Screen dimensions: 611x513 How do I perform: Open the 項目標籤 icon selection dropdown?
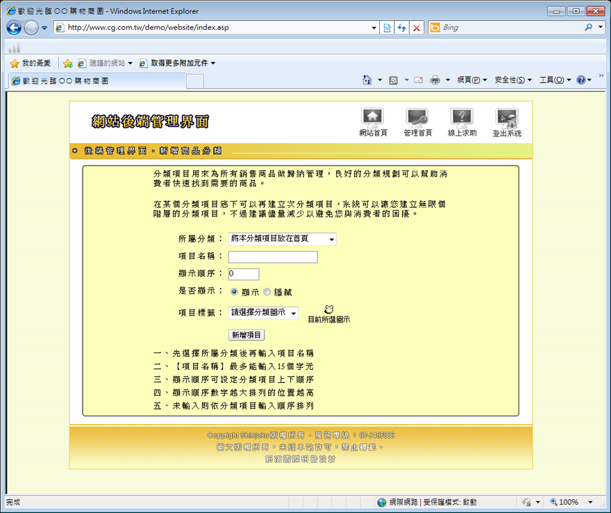click(x=263, y=313)
